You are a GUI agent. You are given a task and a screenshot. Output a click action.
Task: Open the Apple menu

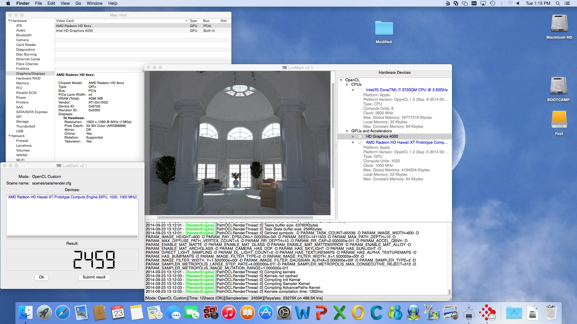pyautogui.click(x=8, y=3)
